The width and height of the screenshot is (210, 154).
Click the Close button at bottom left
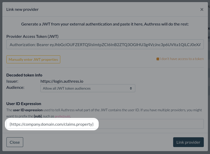15,142
